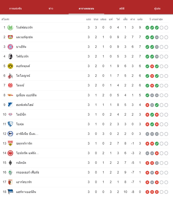
Task: Click the Bayern Munich crest icon
Action: tap(10, 47)
